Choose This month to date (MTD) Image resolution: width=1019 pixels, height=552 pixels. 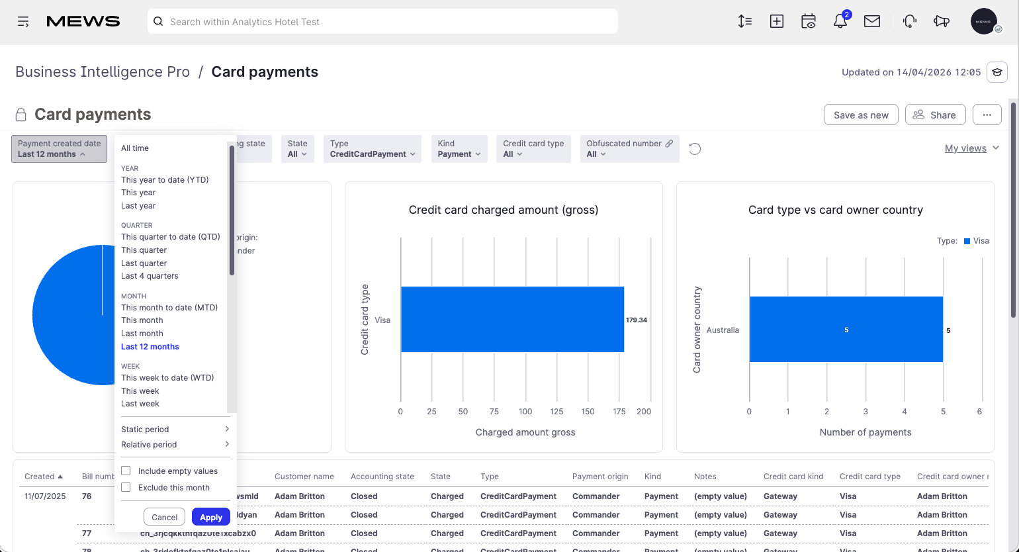pos(169,308)
